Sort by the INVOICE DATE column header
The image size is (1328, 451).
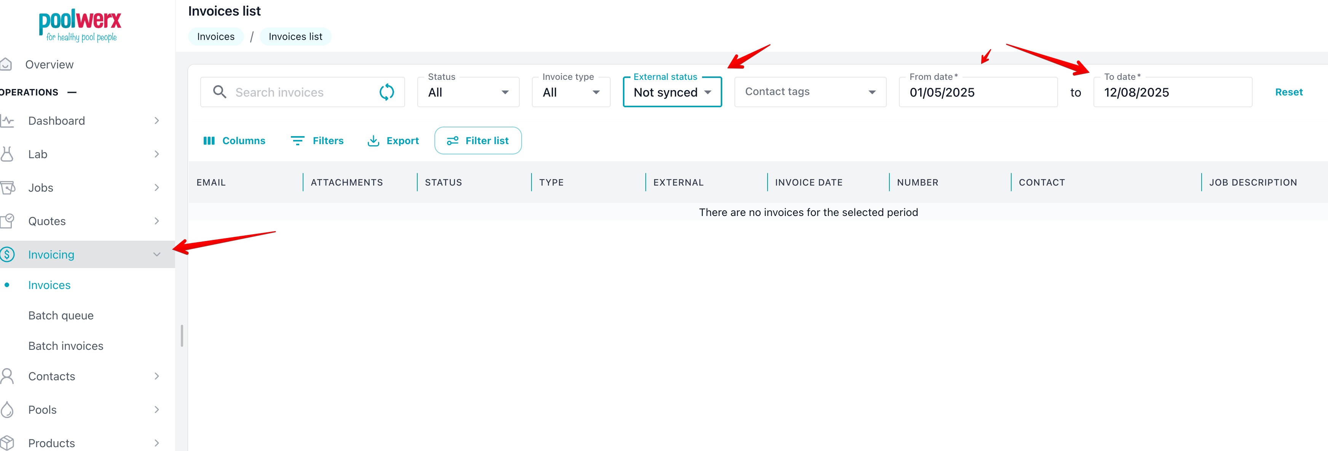[x=808, y=182]
